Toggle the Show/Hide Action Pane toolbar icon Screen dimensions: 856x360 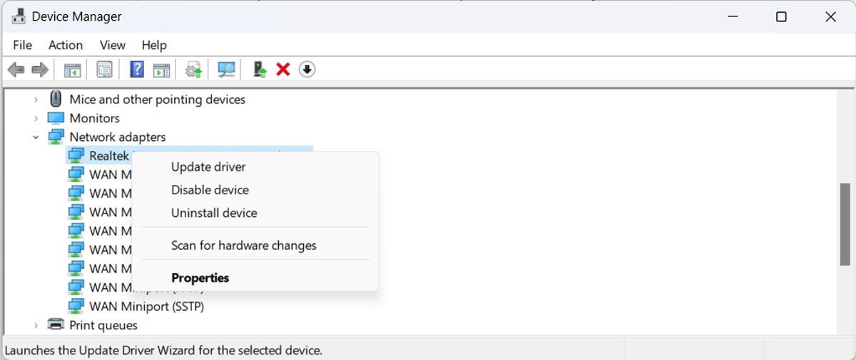(x=162, y=70)
